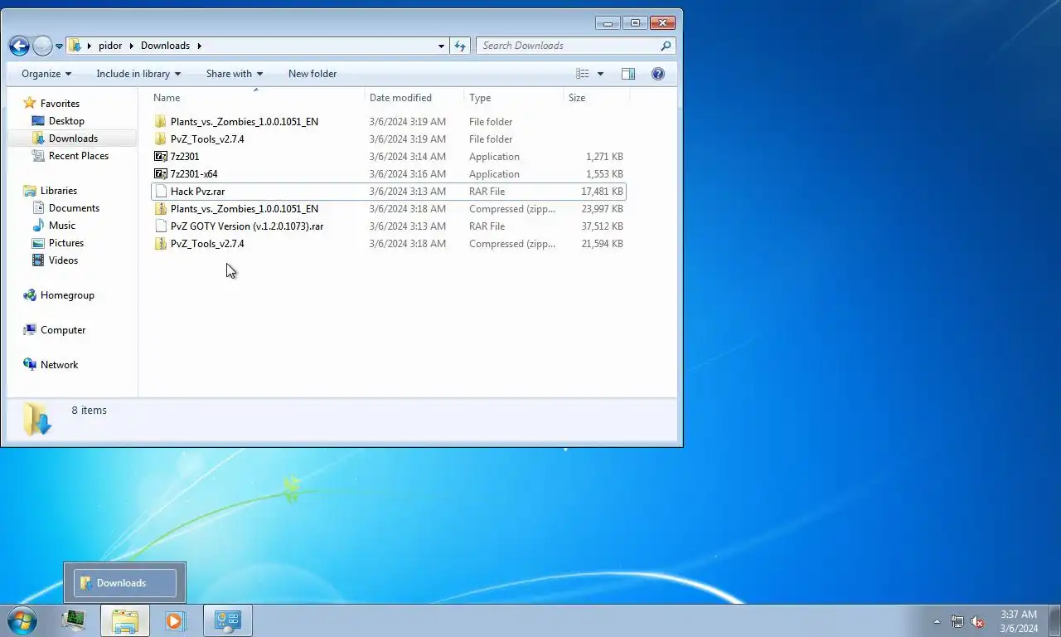
Task: Open the view options dropdown arrow
Action: (600, 74)
